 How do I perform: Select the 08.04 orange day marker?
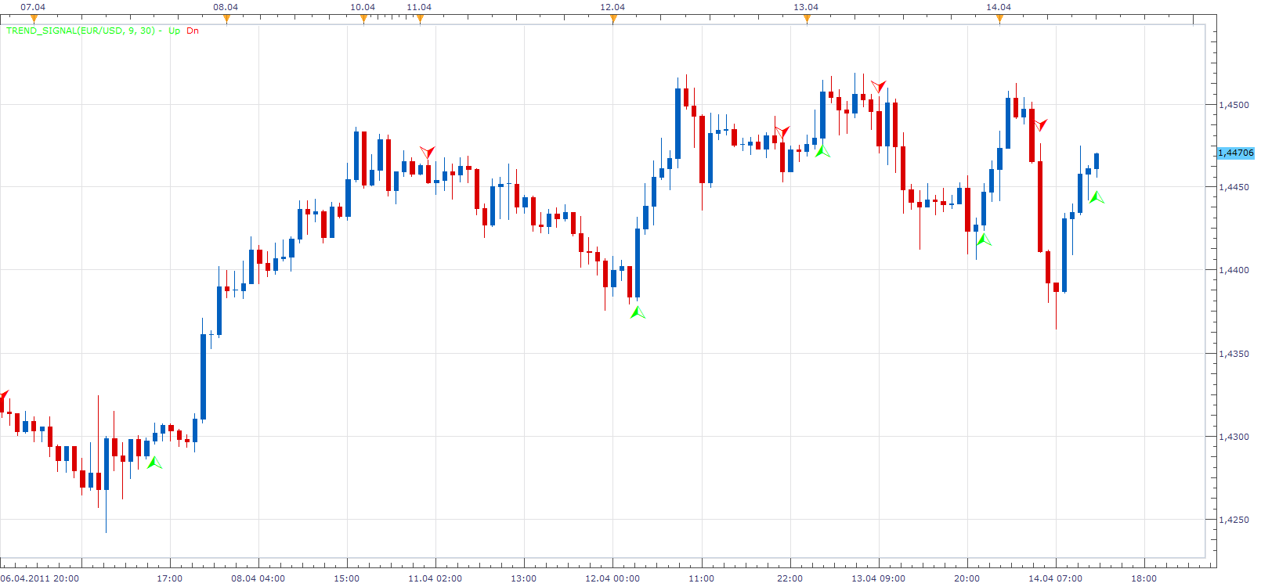point(226,20)
